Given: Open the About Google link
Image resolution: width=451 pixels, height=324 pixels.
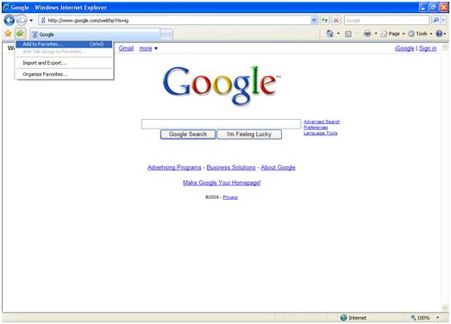Looking at the screenshot, I should point(278,167).
